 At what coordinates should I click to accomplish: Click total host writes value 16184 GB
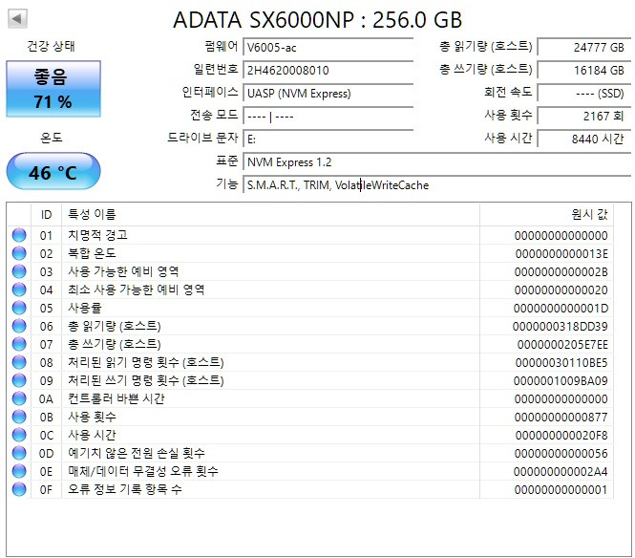(x=584, y=70)
